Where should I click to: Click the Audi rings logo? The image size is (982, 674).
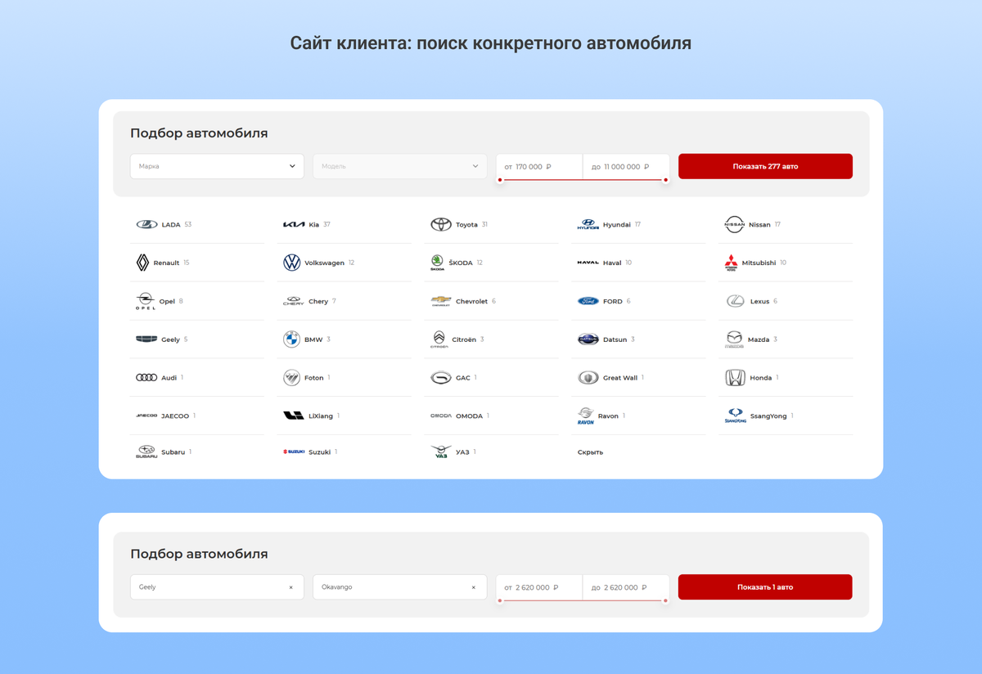pos(146,378)
